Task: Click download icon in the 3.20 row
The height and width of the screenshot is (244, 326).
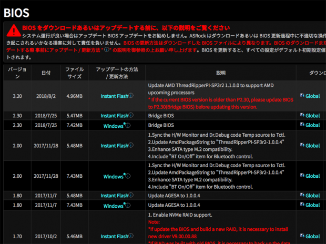Action: [x=302, y=96]
